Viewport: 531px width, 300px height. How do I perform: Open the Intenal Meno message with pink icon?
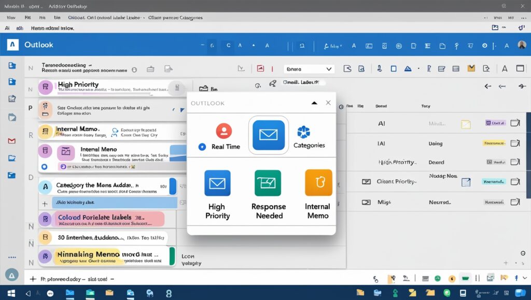[x=112, y=158]
